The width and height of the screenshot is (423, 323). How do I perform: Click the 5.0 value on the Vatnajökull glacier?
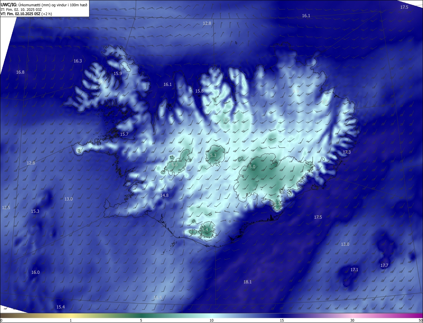tap(252, 167)
